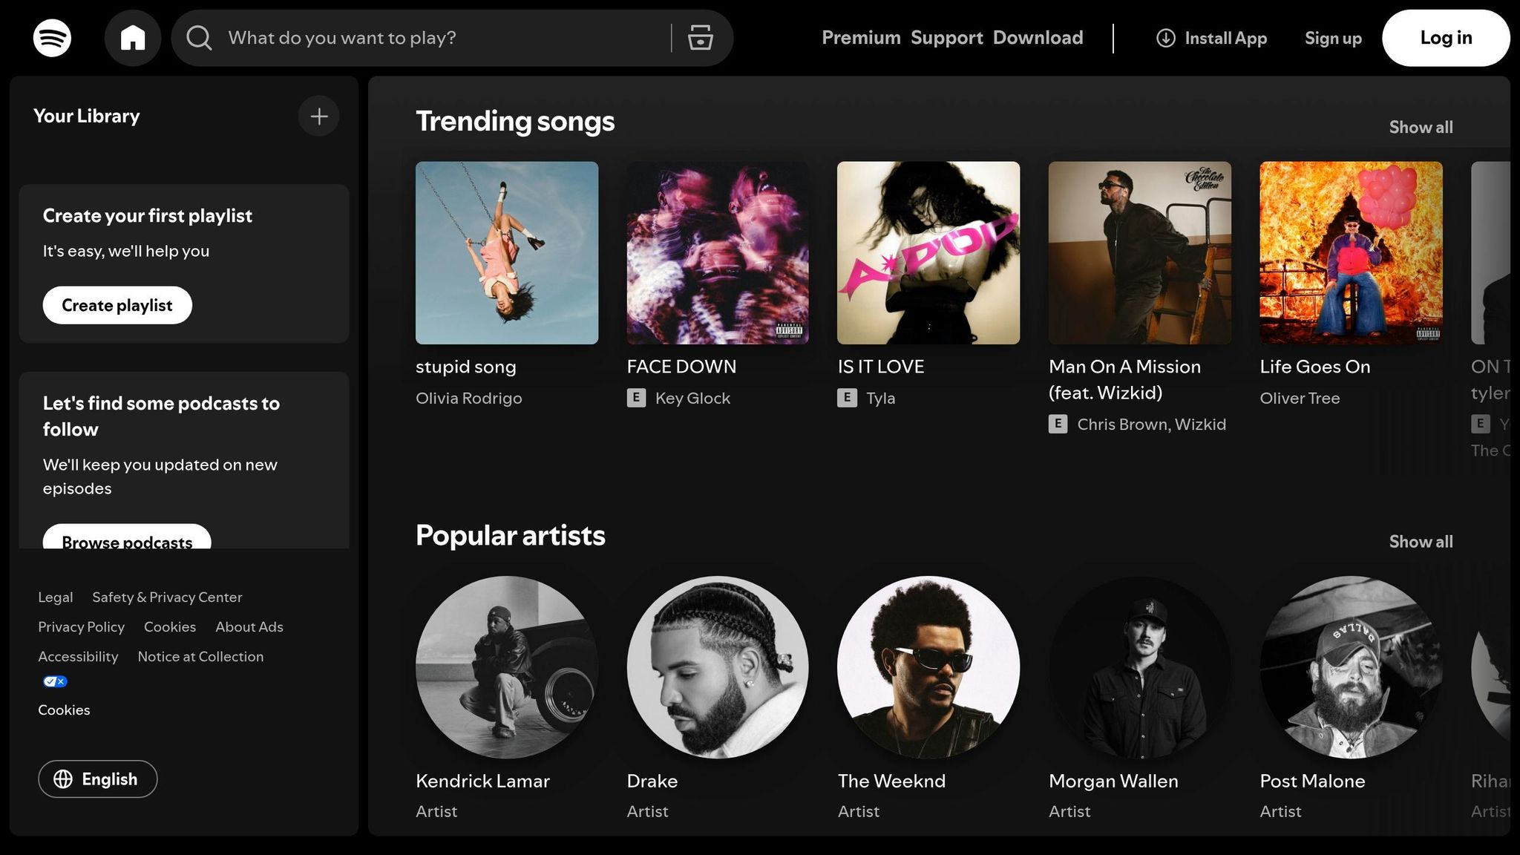Click the 'Life Goes On' title
Screen dimensions: 1520x855
coord(1315,367)
